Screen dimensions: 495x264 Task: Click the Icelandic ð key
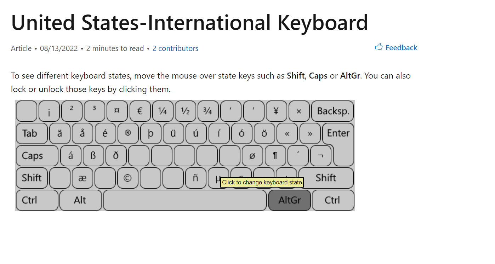[116, 156]
